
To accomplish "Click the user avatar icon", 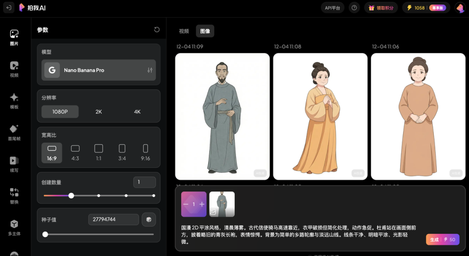I will (460, 8).
